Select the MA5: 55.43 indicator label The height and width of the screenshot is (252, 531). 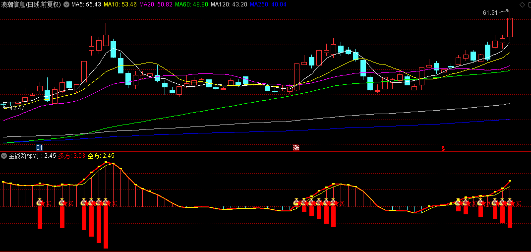coord(86,4)
